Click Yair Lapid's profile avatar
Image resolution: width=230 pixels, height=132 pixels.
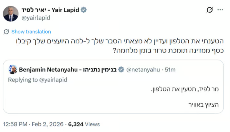pyautogui.click(x=11, y=13)
